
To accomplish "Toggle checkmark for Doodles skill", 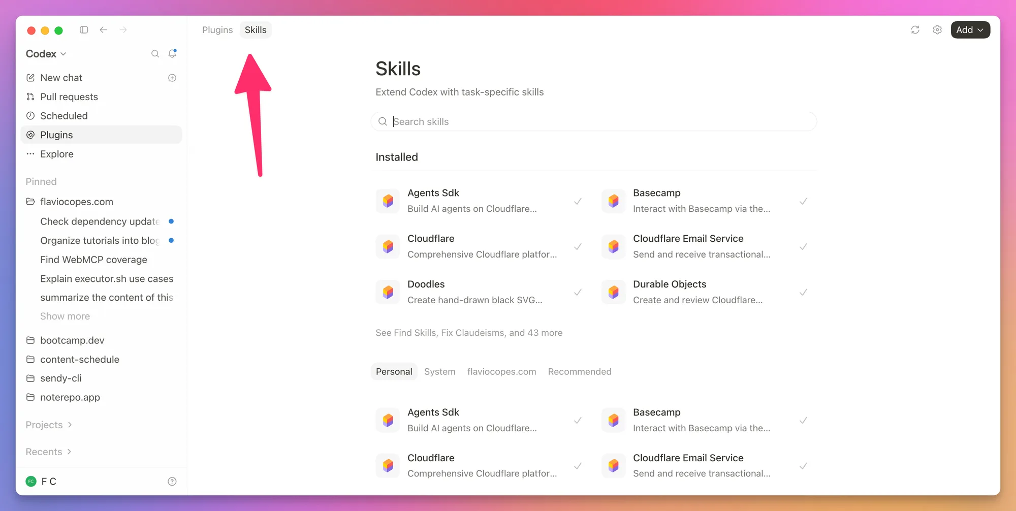I will click(578, 292).
